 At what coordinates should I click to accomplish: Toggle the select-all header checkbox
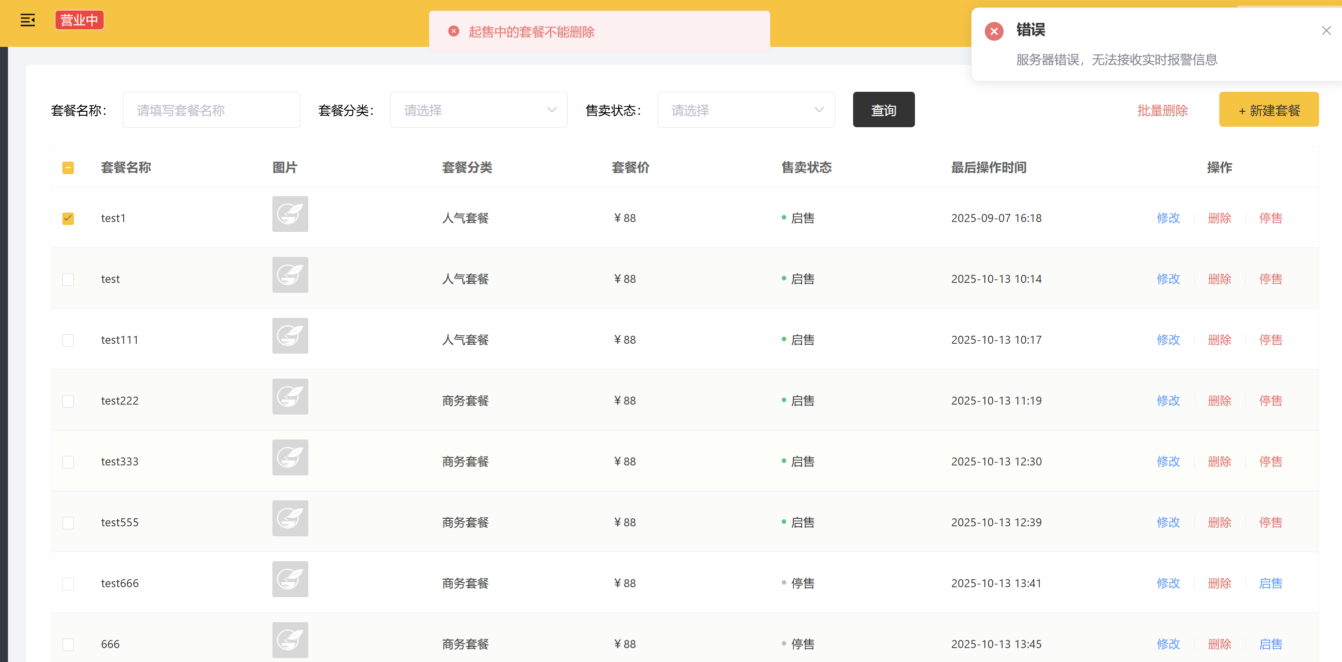click(68, 168)
